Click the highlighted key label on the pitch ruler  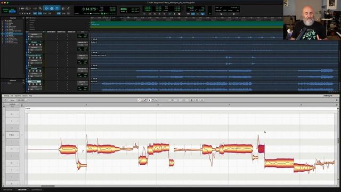(x=12, y=135)
